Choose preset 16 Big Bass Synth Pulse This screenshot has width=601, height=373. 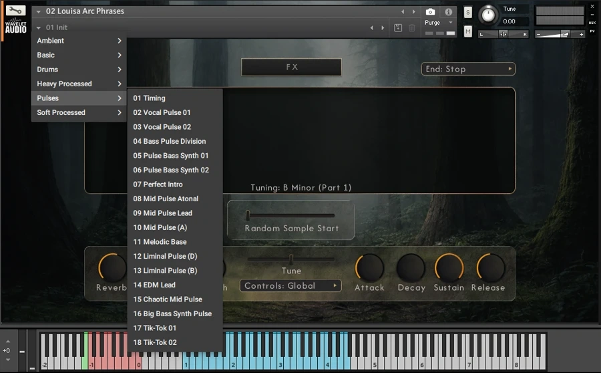(175, 314)
